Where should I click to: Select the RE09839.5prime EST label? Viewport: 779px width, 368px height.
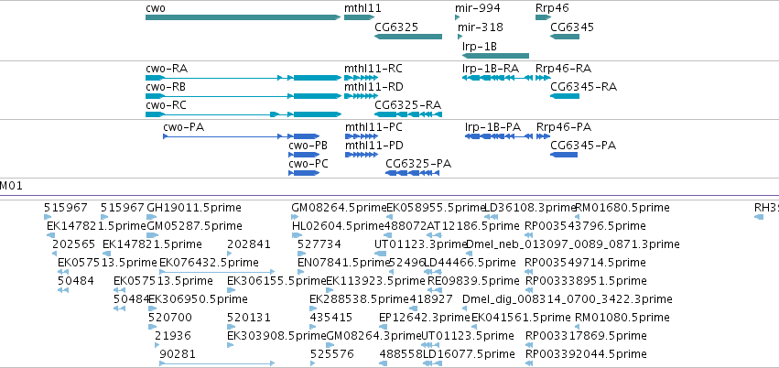[x=474, y=281]
